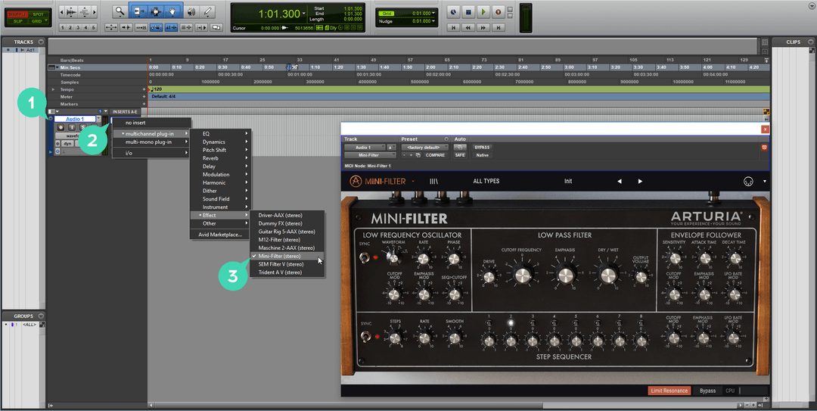Click the red target button in plug-in header

tap(764, 147)
